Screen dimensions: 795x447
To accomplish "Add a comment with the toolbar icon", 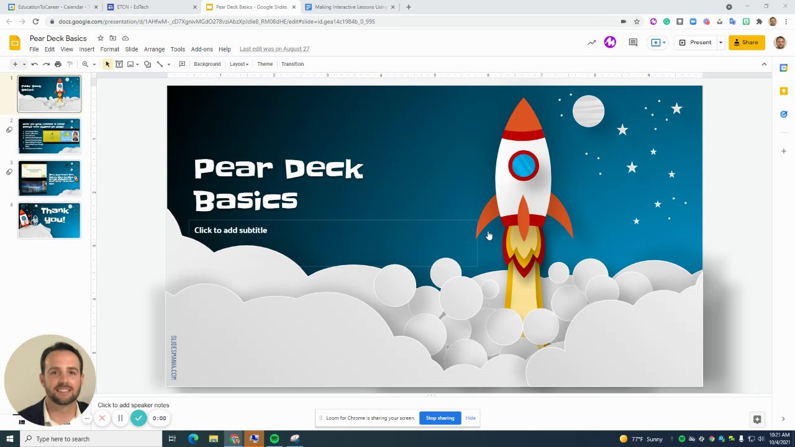I will coord(182,64).
